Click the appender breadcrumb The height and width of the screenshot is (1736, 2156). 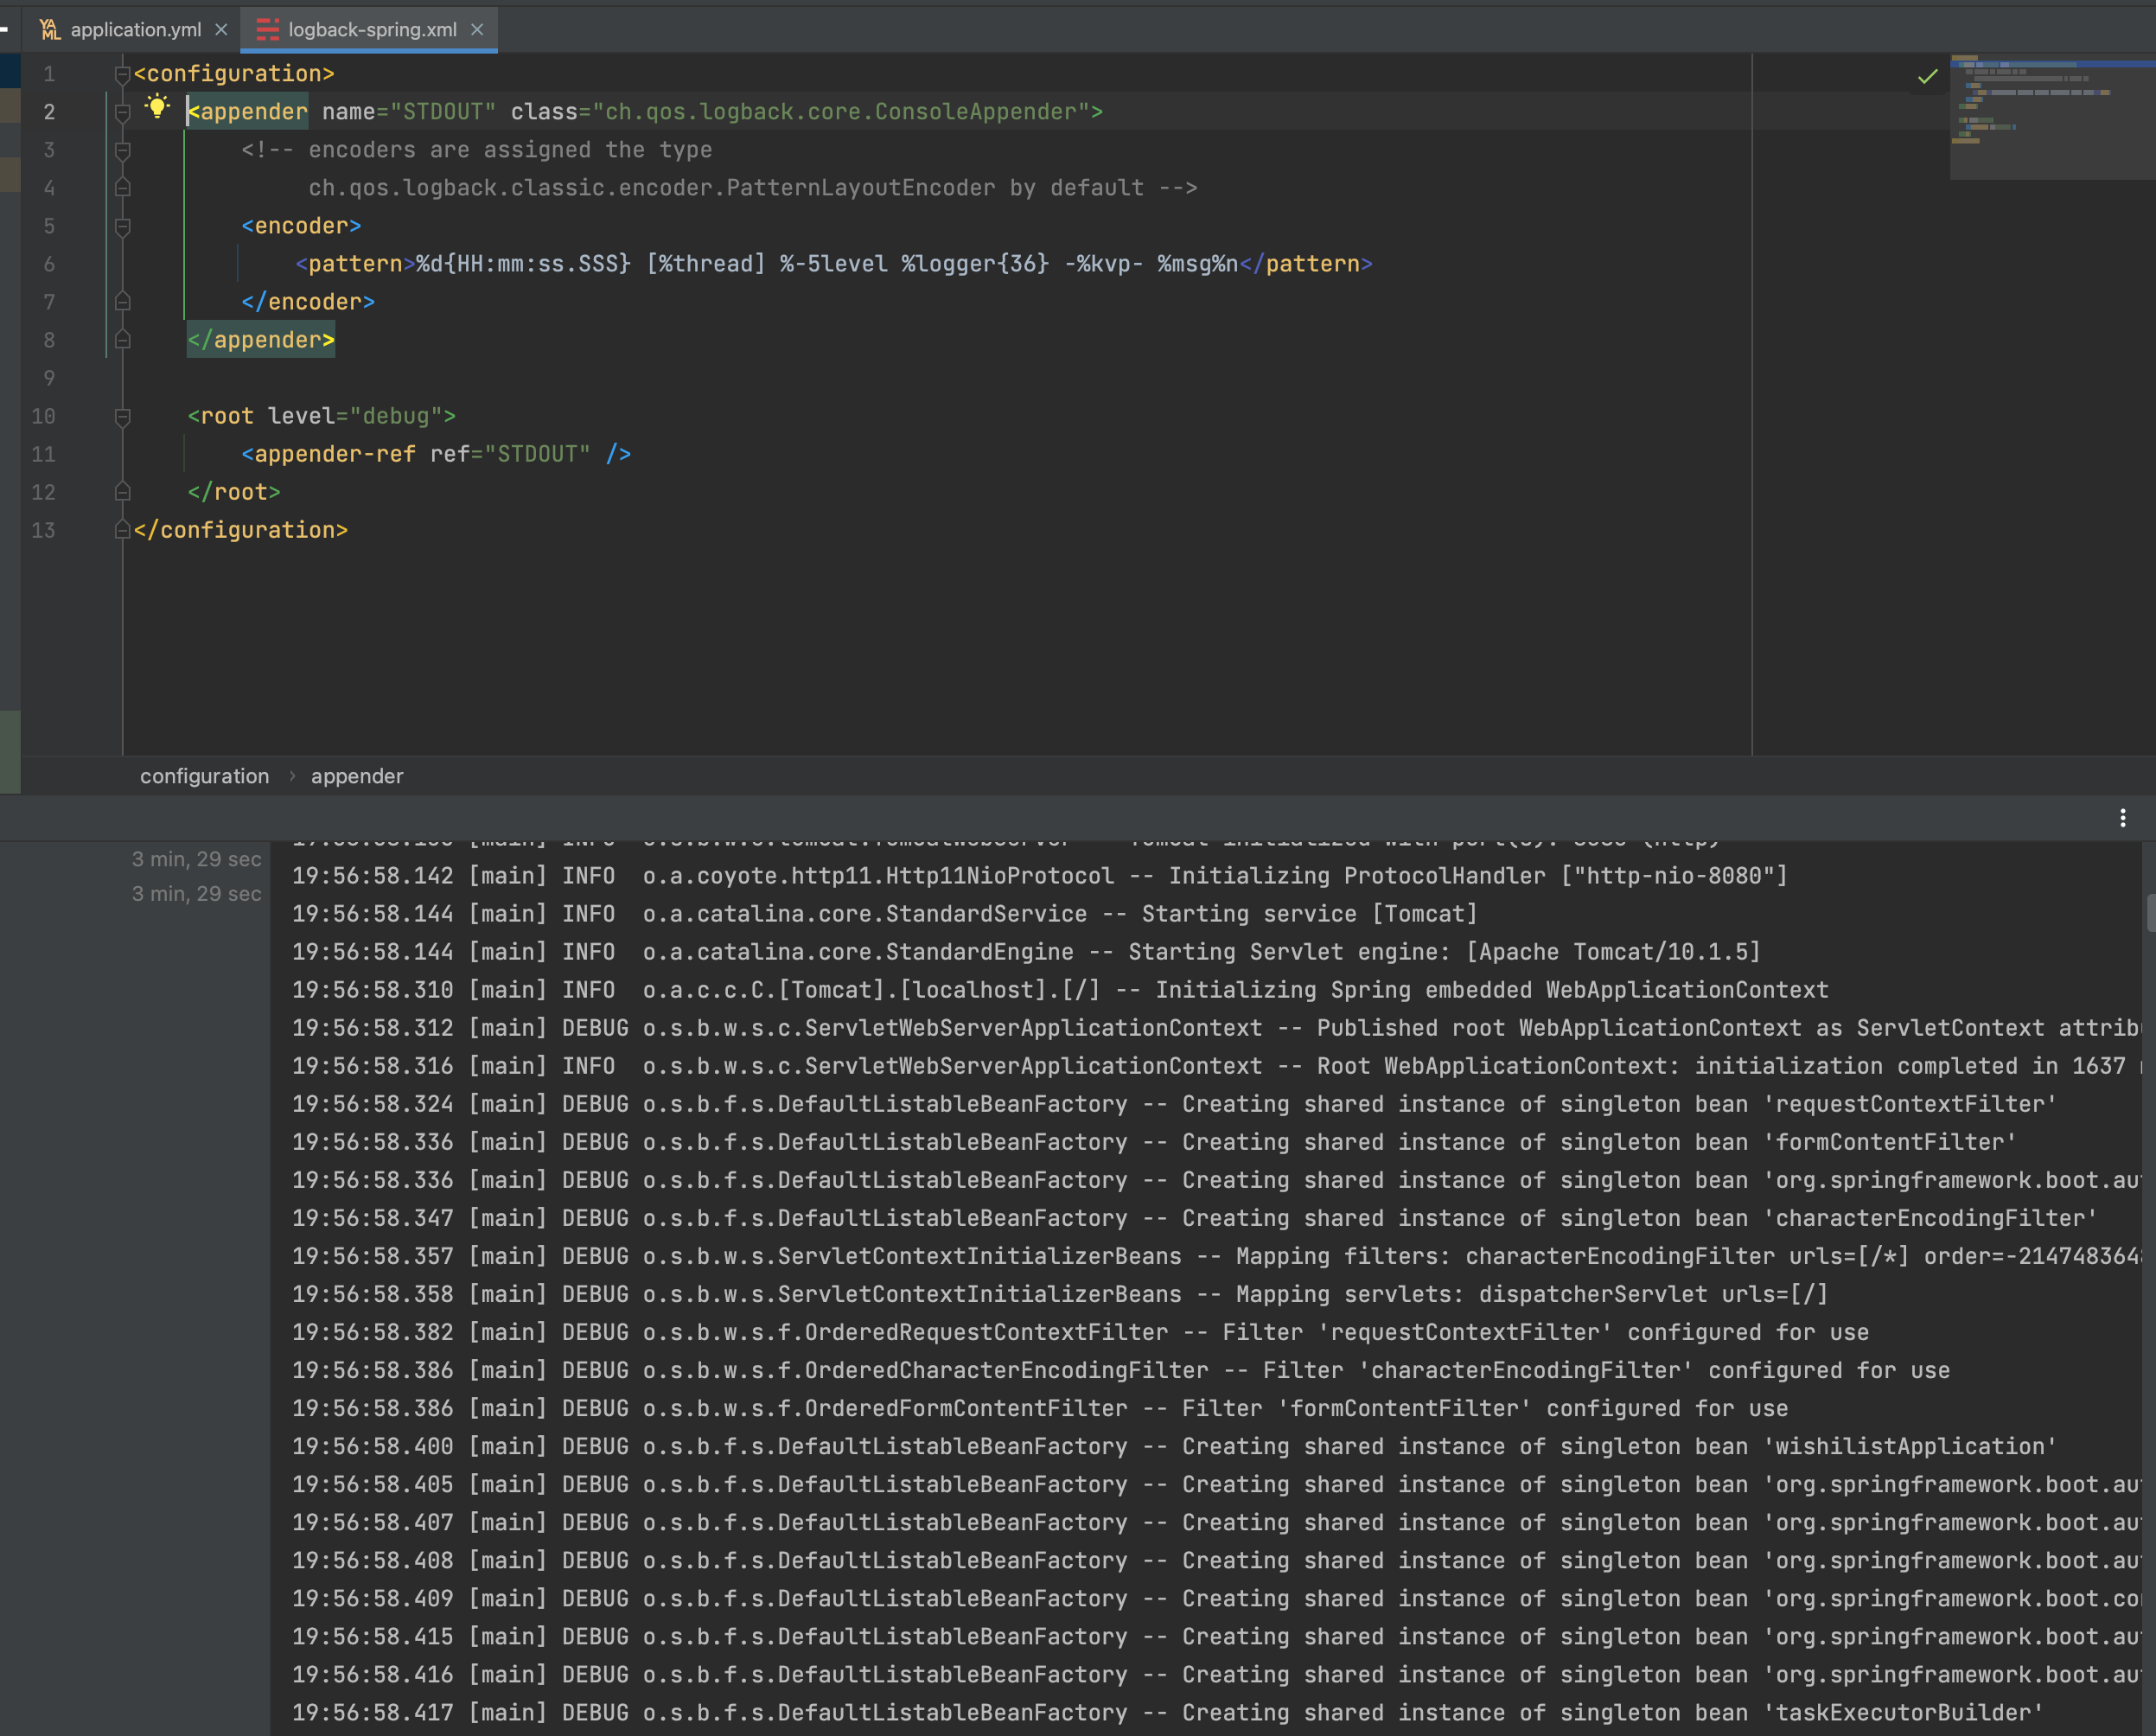[357, 776]
